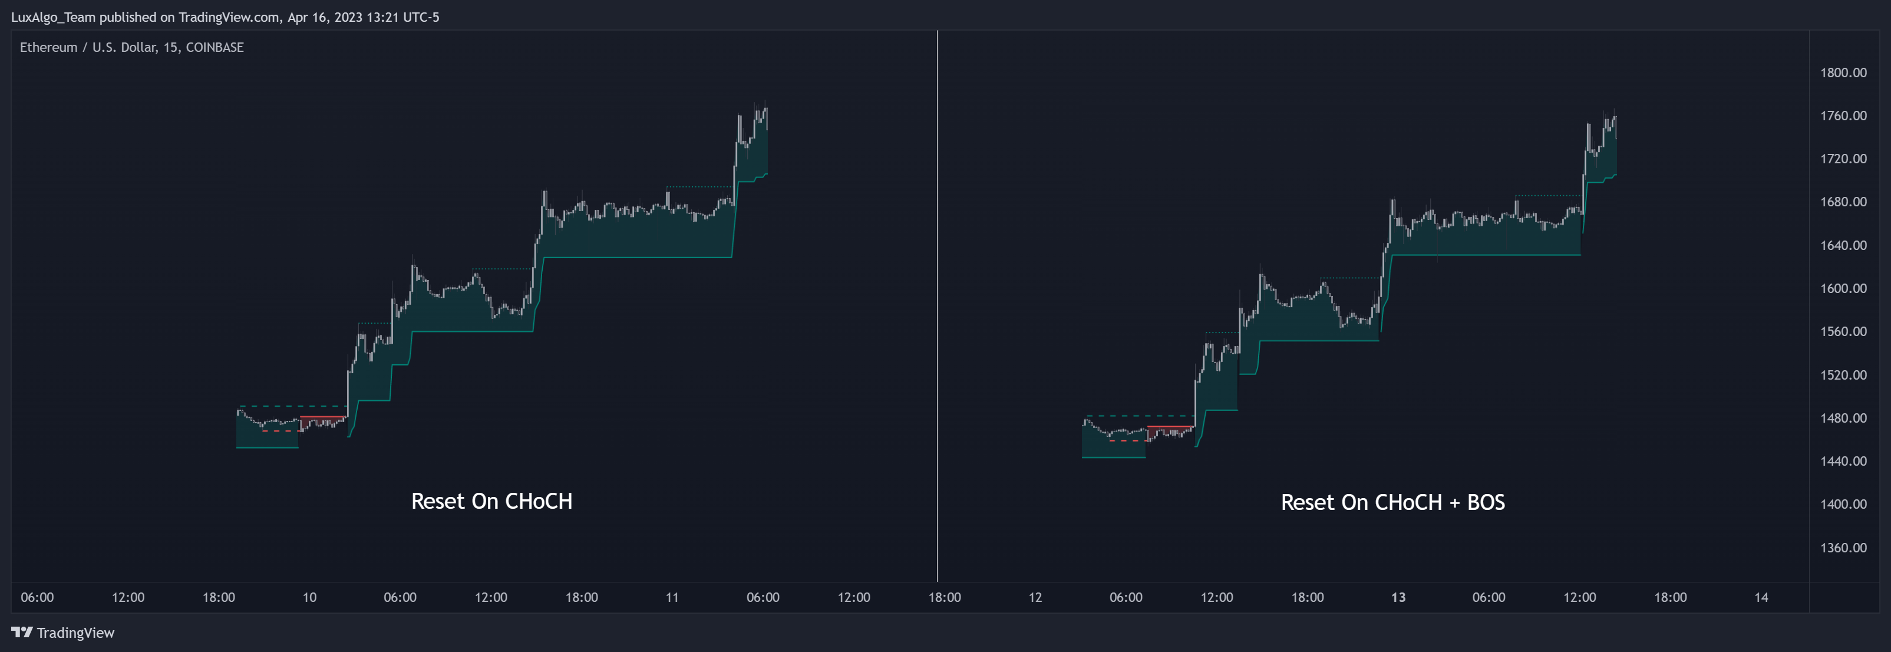Click the date label 11 on time axis
1891x652 pixels.
[x=672, y=598]
